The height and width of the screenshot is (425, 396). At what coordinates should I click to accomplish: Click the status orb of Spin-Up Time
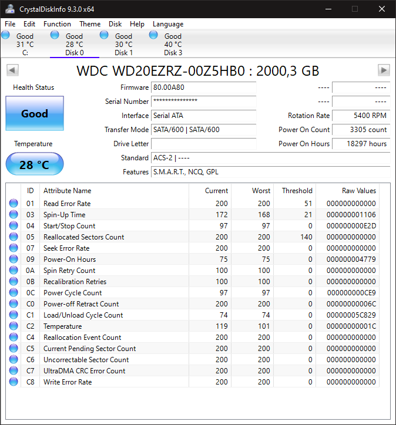(x=14, y=214)
